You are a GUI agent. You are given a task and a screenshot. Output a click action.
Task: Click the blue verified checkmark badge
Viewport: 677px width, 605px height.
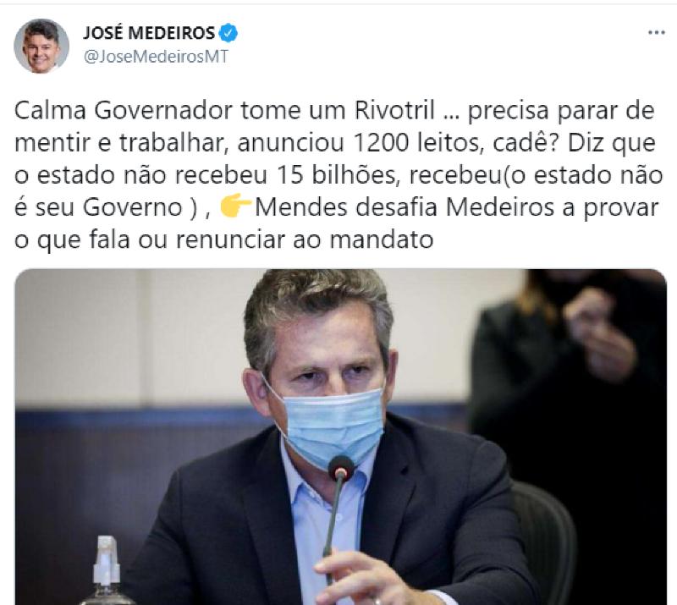pyautogui.click(x=228, y=33)
